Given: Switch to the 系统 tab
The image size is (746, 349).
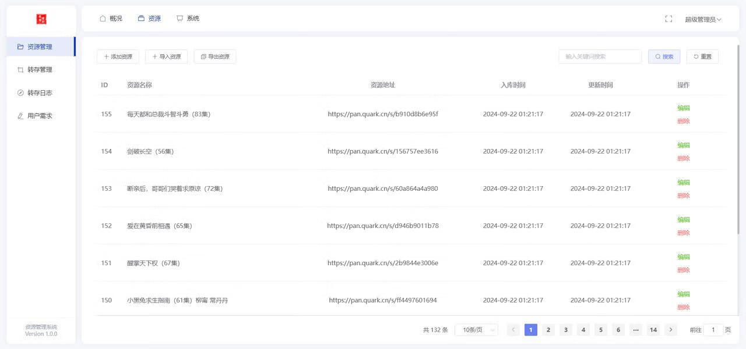Looking at the screenshot, I should (x=188, y=18).
